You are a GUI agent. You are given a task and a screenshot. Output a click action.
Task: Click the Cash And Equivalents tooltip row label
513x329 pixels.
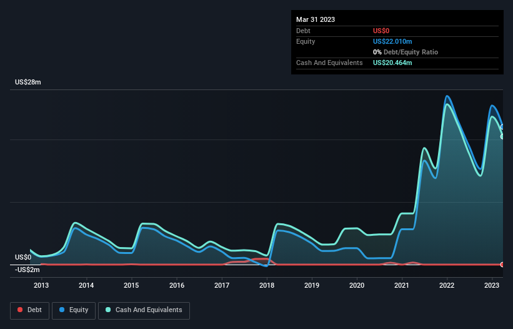tap(329, 63)
